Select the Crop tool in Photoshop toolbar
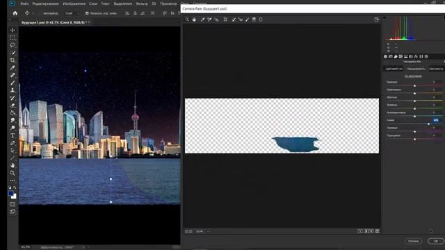 point(13,60)
